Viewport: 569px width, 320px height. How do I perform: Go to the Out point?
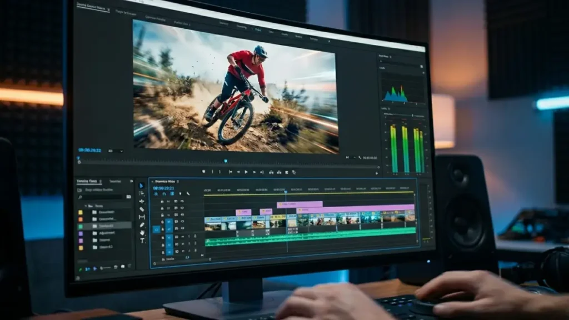coord(262,172)
